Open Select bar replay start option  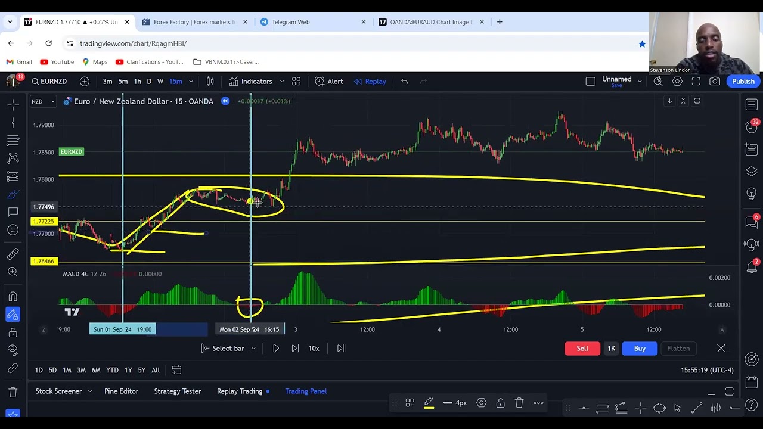pyautogui.click(x=224, y=349)
